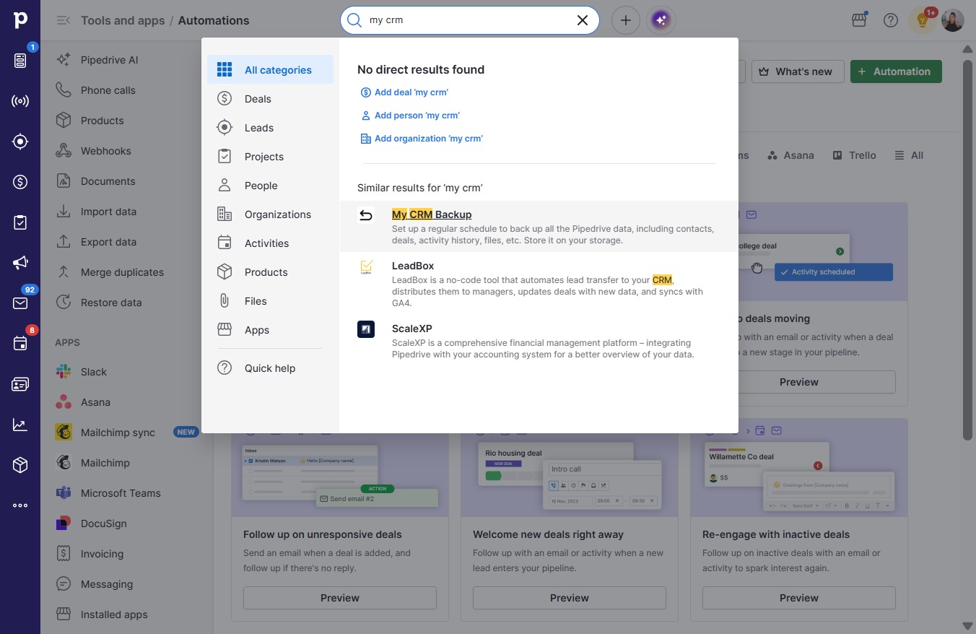Select the All categories filter

(270, 69)
